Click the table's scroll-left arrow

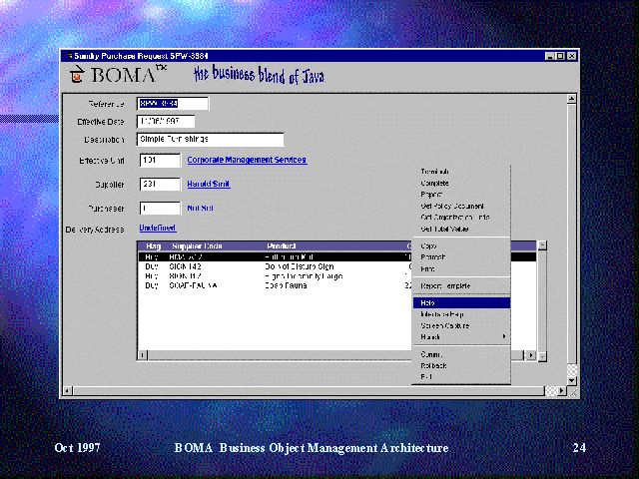click(143, 354)
